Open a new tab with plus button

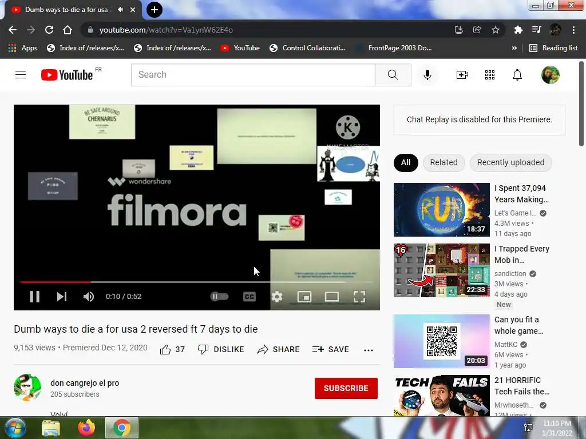tap(155, 10)
